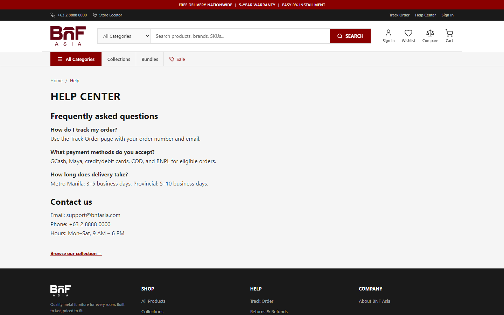
Task: Click Browse our collection link
Action: (x=76, y=253)
